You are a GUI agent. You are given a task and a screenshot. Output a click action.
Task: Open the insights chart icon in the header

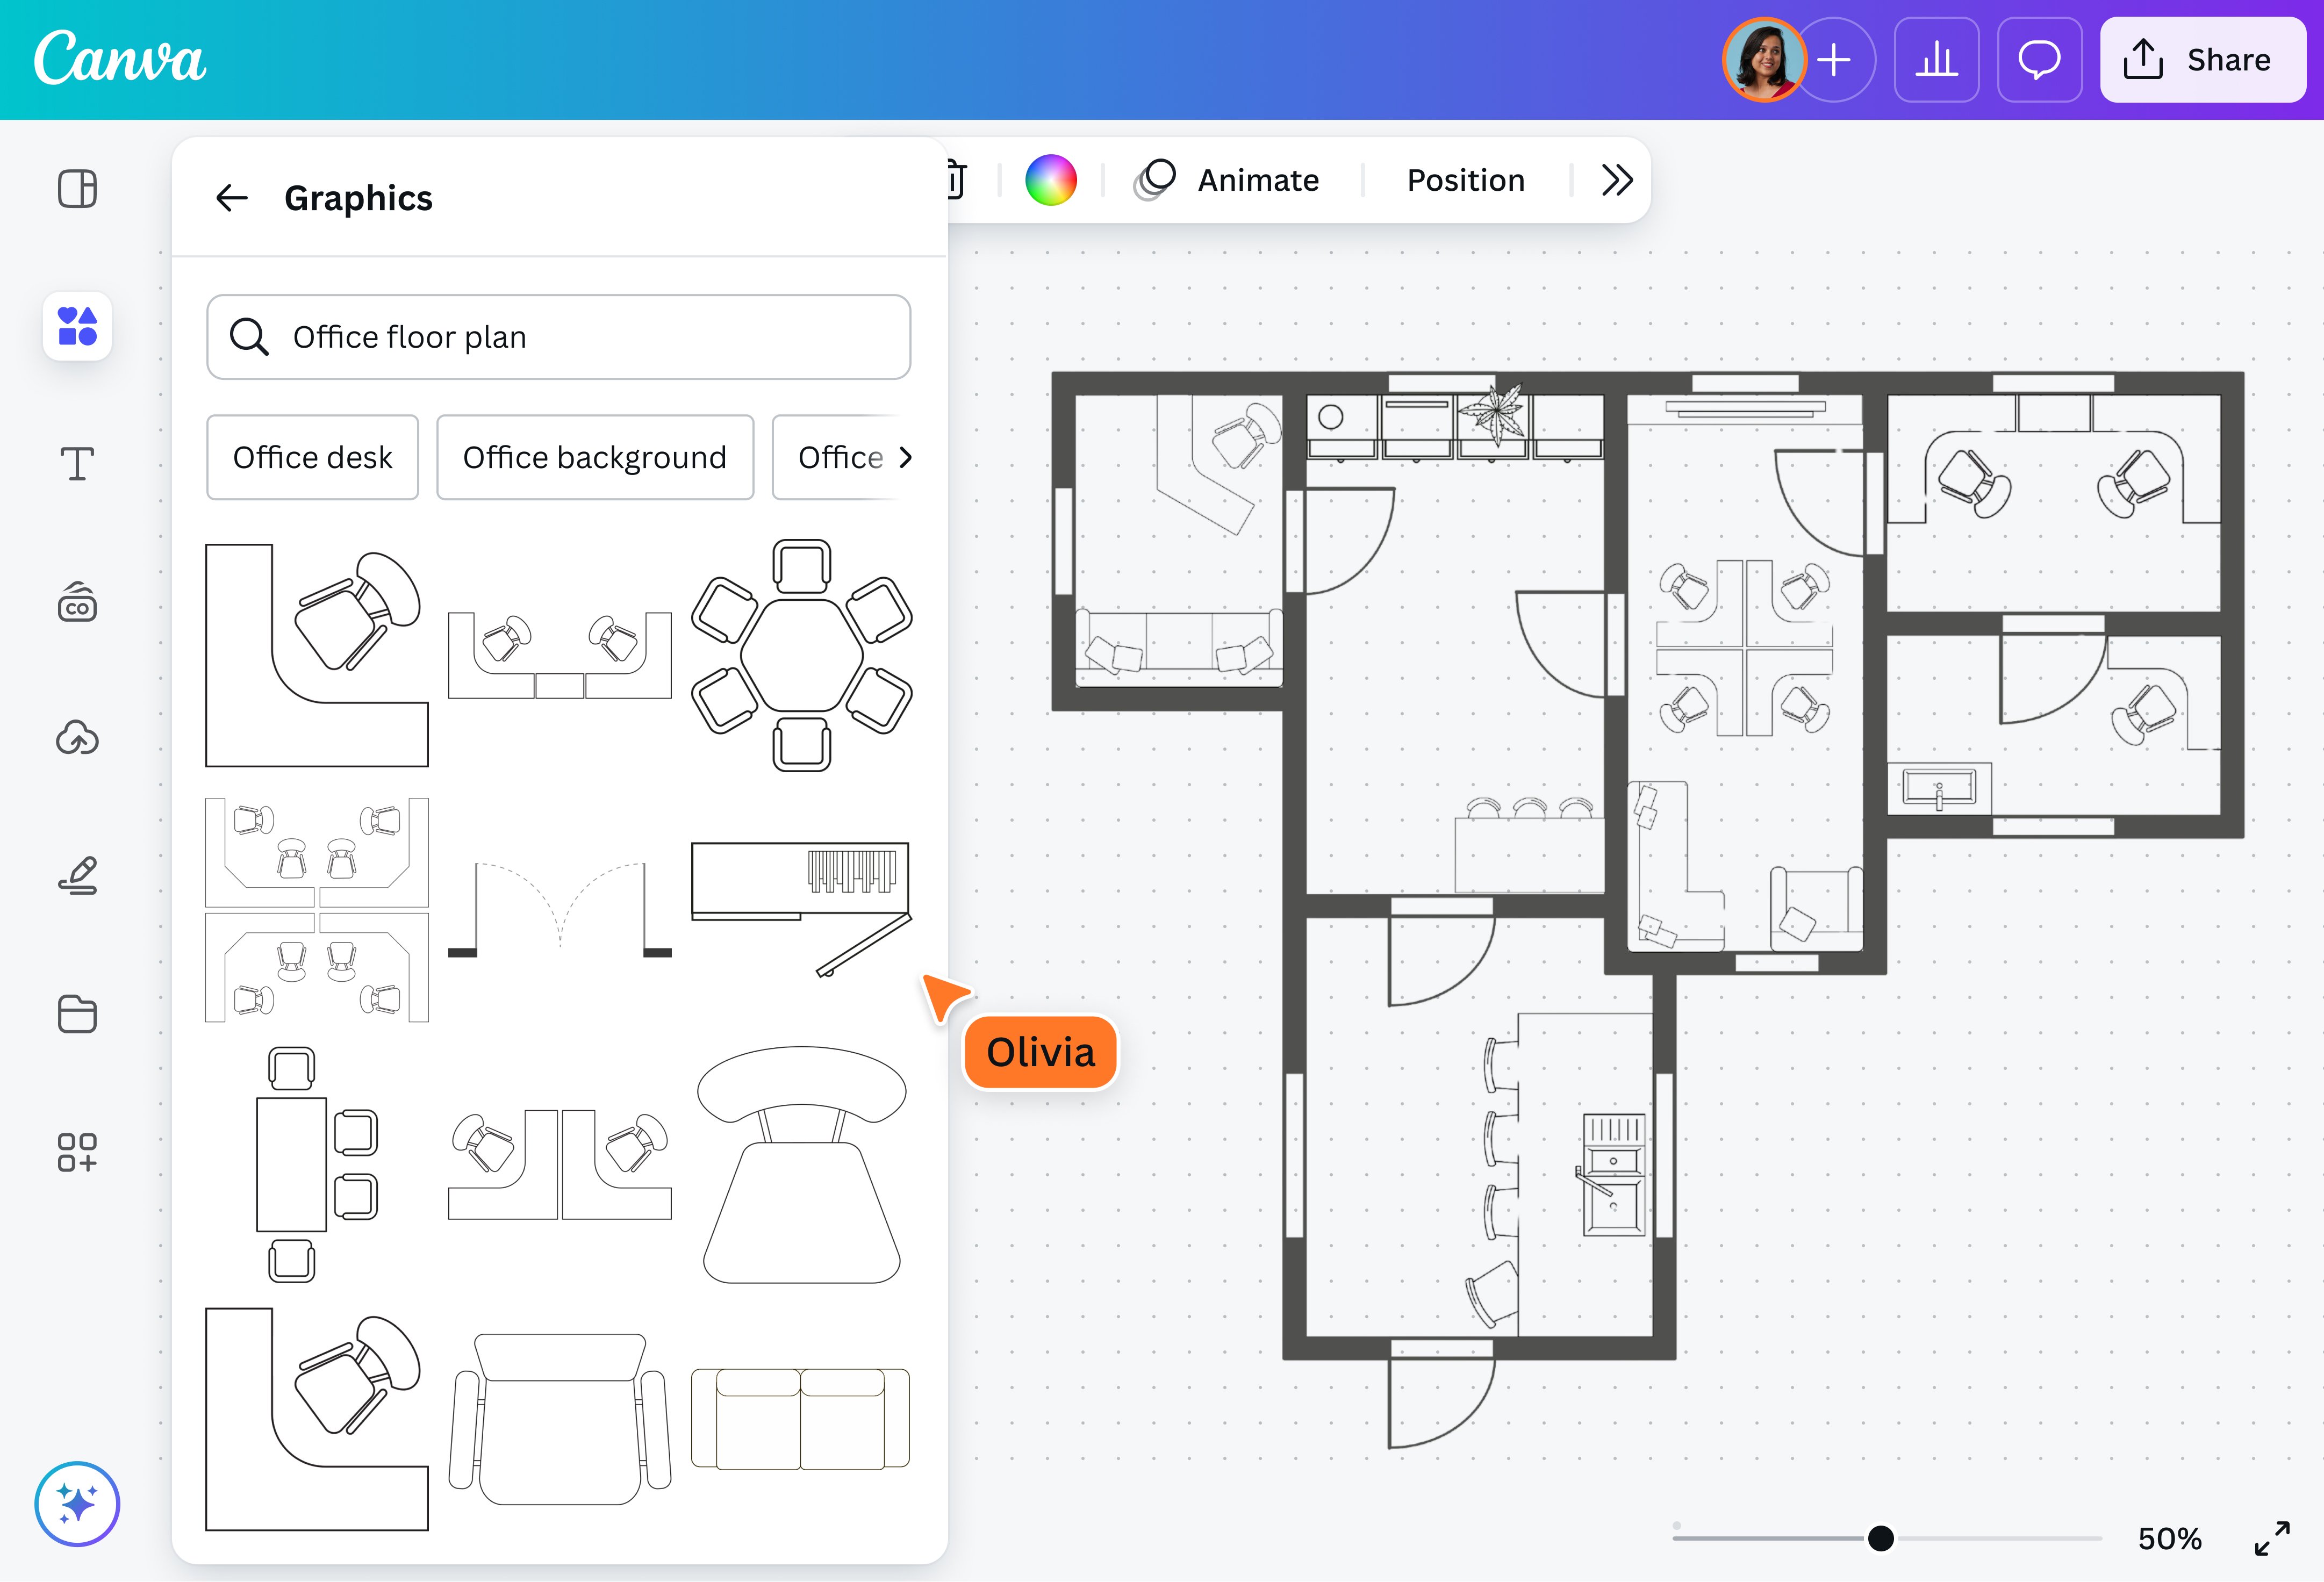[x=1936, y=60]
